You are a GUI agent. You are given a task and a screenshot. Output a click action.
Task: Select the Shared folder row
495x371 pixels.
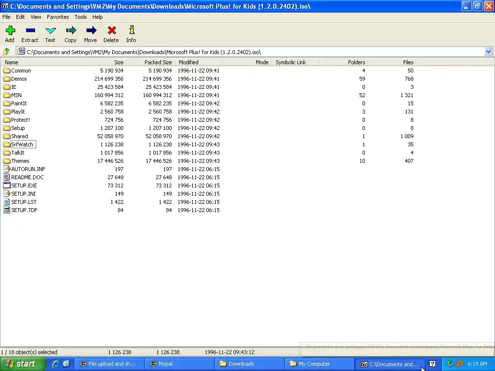(208, 136)
